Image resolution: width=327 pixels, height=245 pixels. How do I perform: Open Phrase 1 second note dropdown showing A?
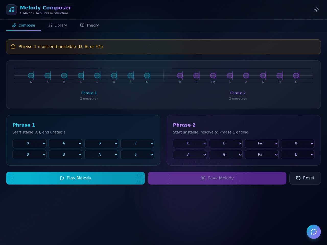tap(65, 143)
